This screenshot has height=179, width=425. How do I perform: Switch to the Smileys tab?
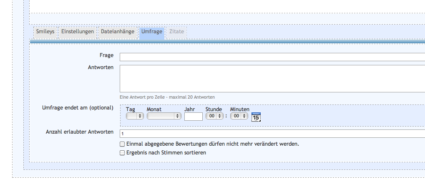(45, 32)
